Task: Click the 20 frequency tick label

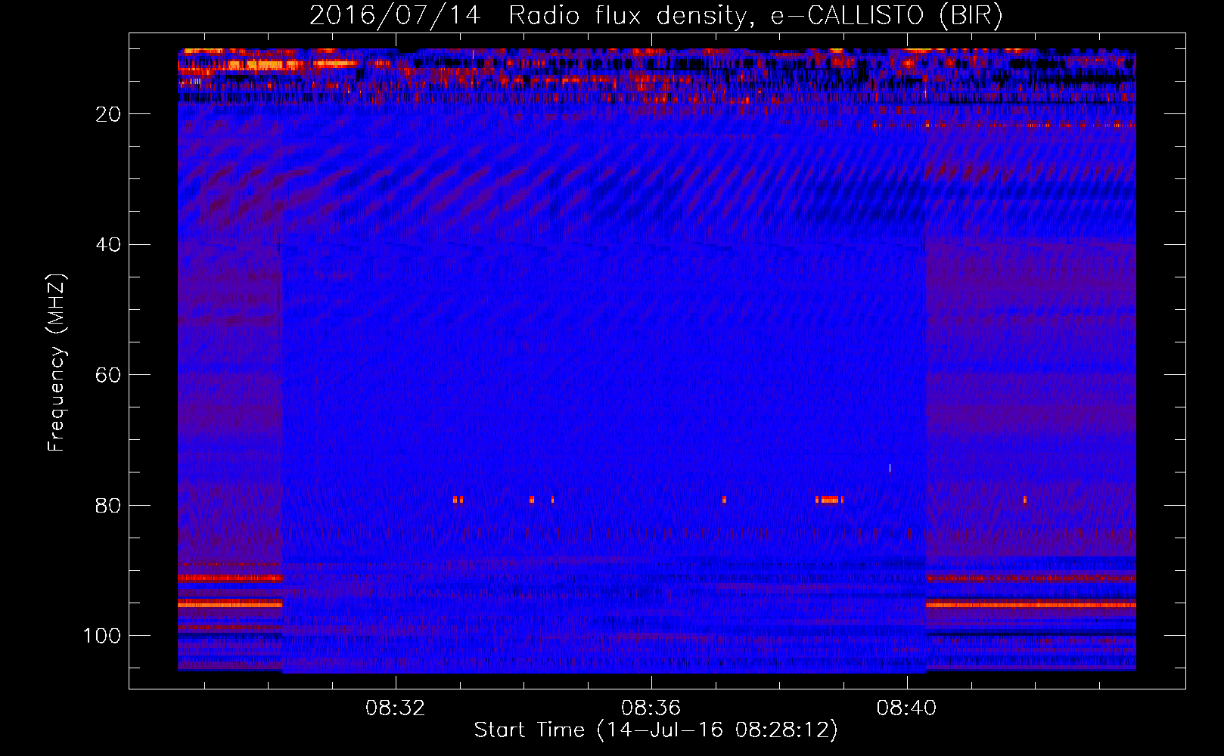Action: 108,114
